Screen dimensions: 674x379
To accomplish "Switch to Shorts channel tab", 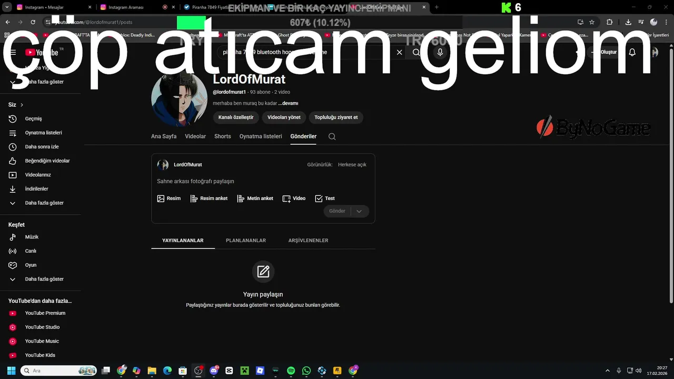I will coord(223,136).
